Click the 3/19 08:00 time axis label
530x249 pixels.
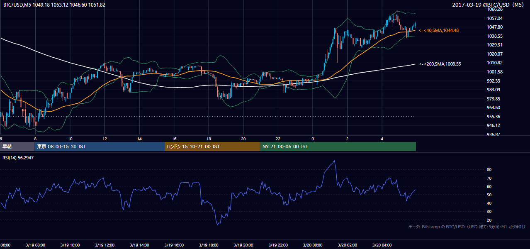[35, 245]
